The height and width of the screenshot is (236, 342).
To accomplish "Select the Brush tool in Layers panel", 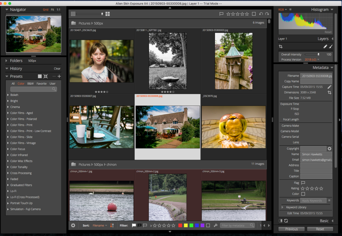I will 331,46.
